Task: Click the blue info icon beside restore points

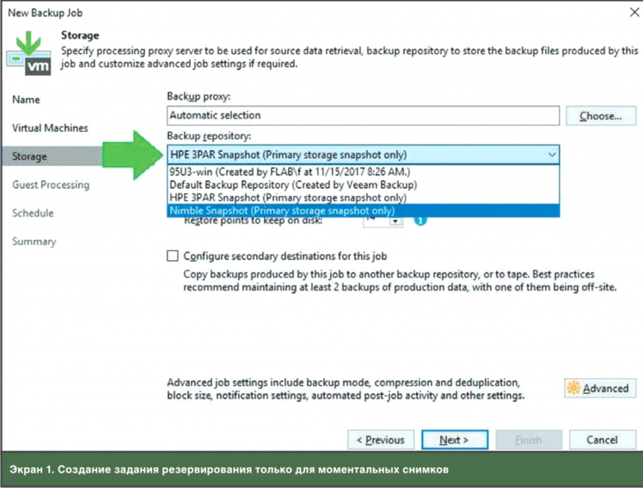Action: [x=420, y=220]
